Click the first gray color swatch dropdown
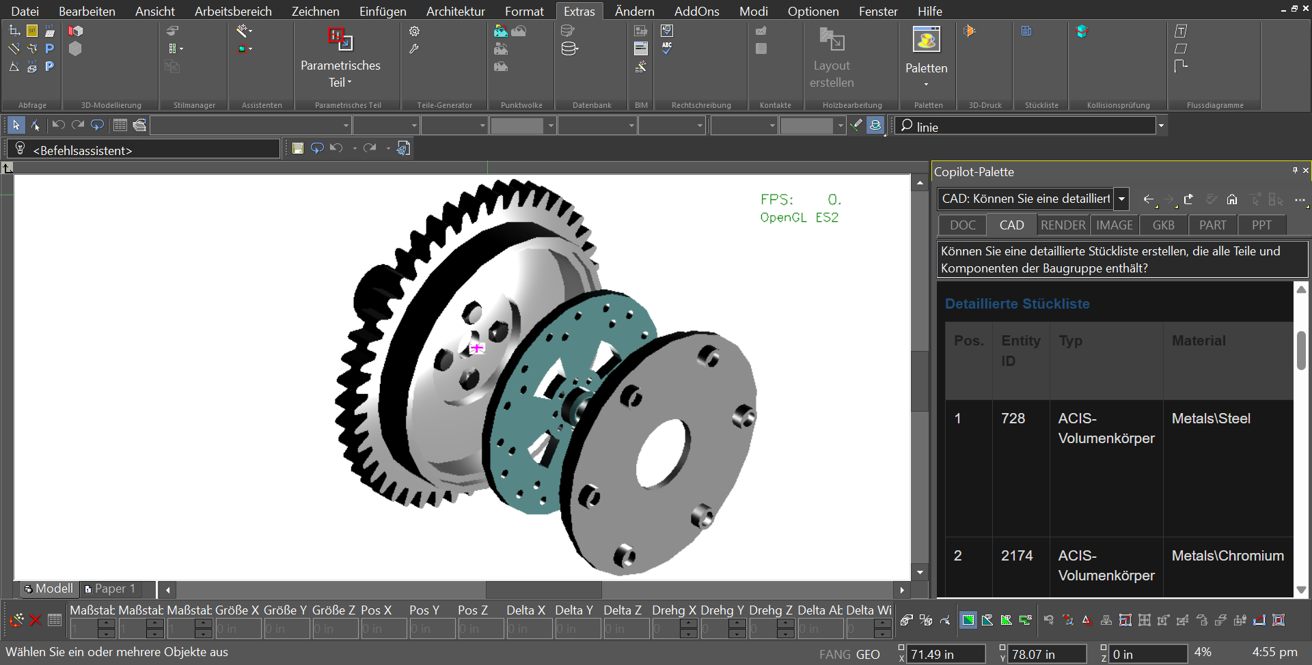The image size is (1312, 665). [x=522, y=126]
